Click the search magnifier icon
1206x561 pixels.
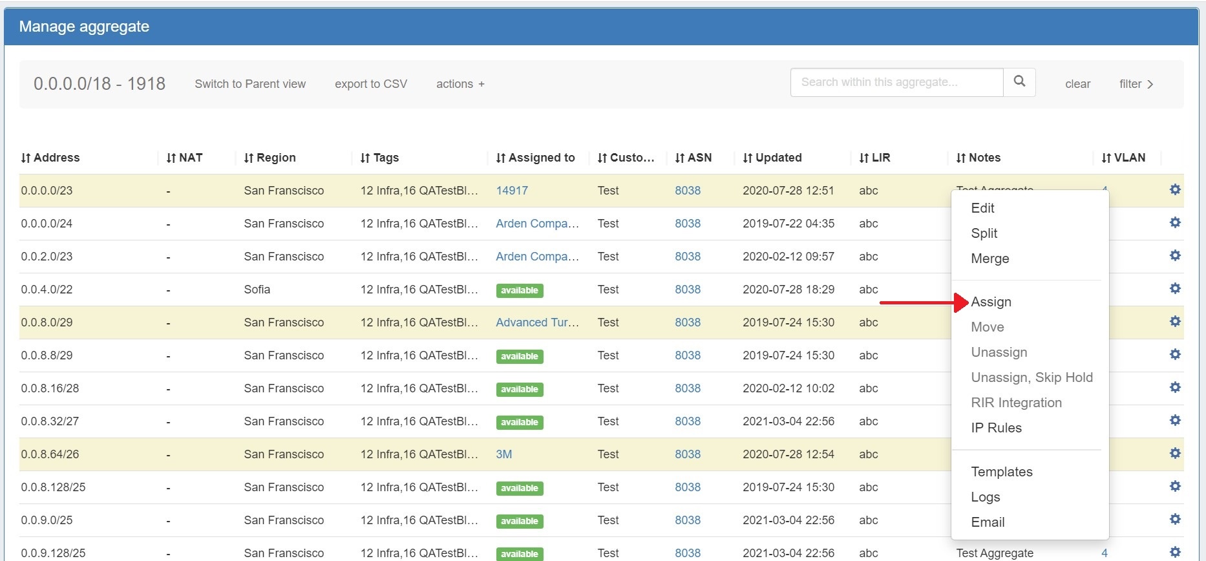click(x=1019, y=82)
